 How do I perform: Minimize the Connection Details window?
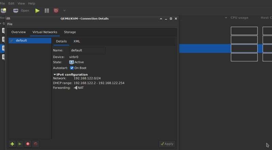(x=166, y=19)
